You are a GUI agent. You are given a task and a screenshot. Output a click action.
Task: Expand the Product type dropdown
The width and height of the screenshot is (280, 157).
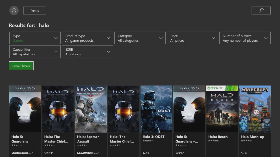tap(87, 38)
